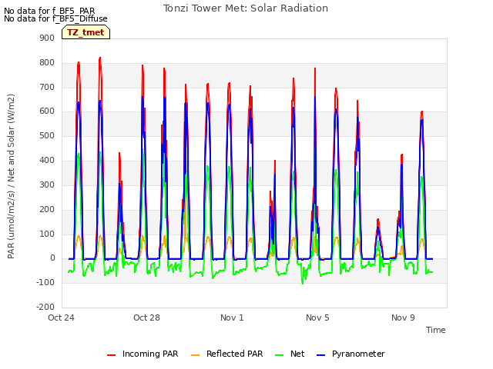Click the Incoming PAR legend entry
Viewport: 493px width, 369px height.
[143, 354]
